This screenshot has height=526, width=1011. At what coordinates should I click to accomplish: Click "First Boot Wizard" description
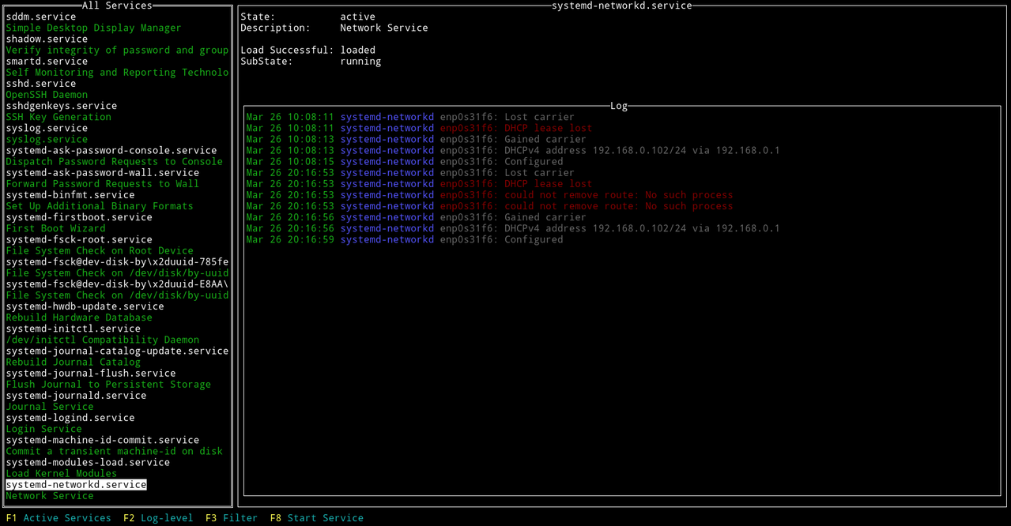click(55, 228)
